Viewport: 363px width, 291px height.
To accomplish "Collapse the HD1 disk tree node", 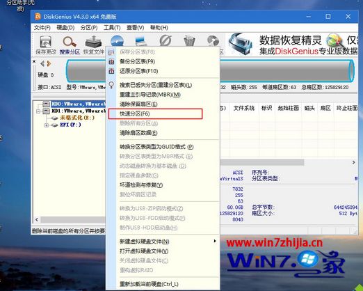I will point(38,111).
